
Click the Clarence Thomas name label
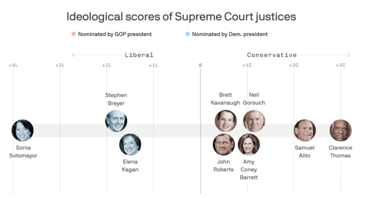[x=340, y=152]
